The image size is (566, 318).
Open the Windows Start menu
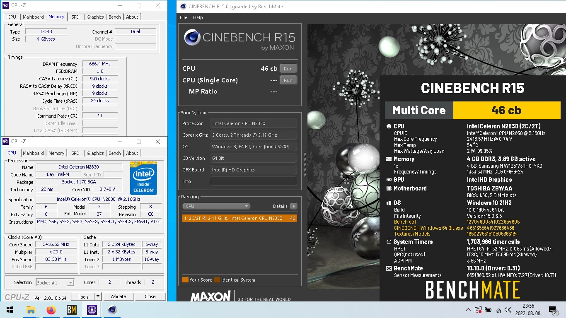(x=10, y=310)
